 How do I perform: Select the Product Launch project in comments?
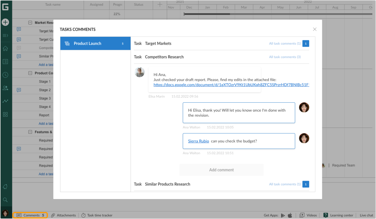click(95, 44)
